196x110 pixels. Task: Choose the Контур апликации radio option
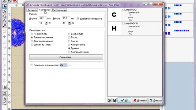click(69, 52)
